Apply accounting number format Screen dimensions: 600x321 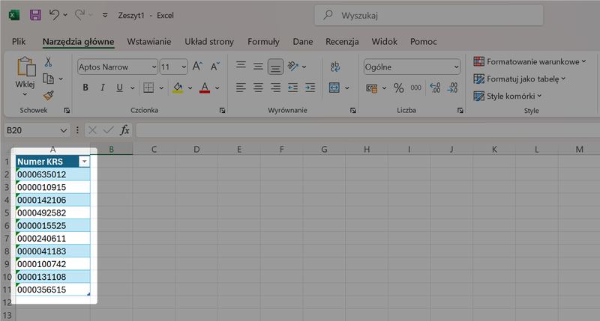pos(371,88)
